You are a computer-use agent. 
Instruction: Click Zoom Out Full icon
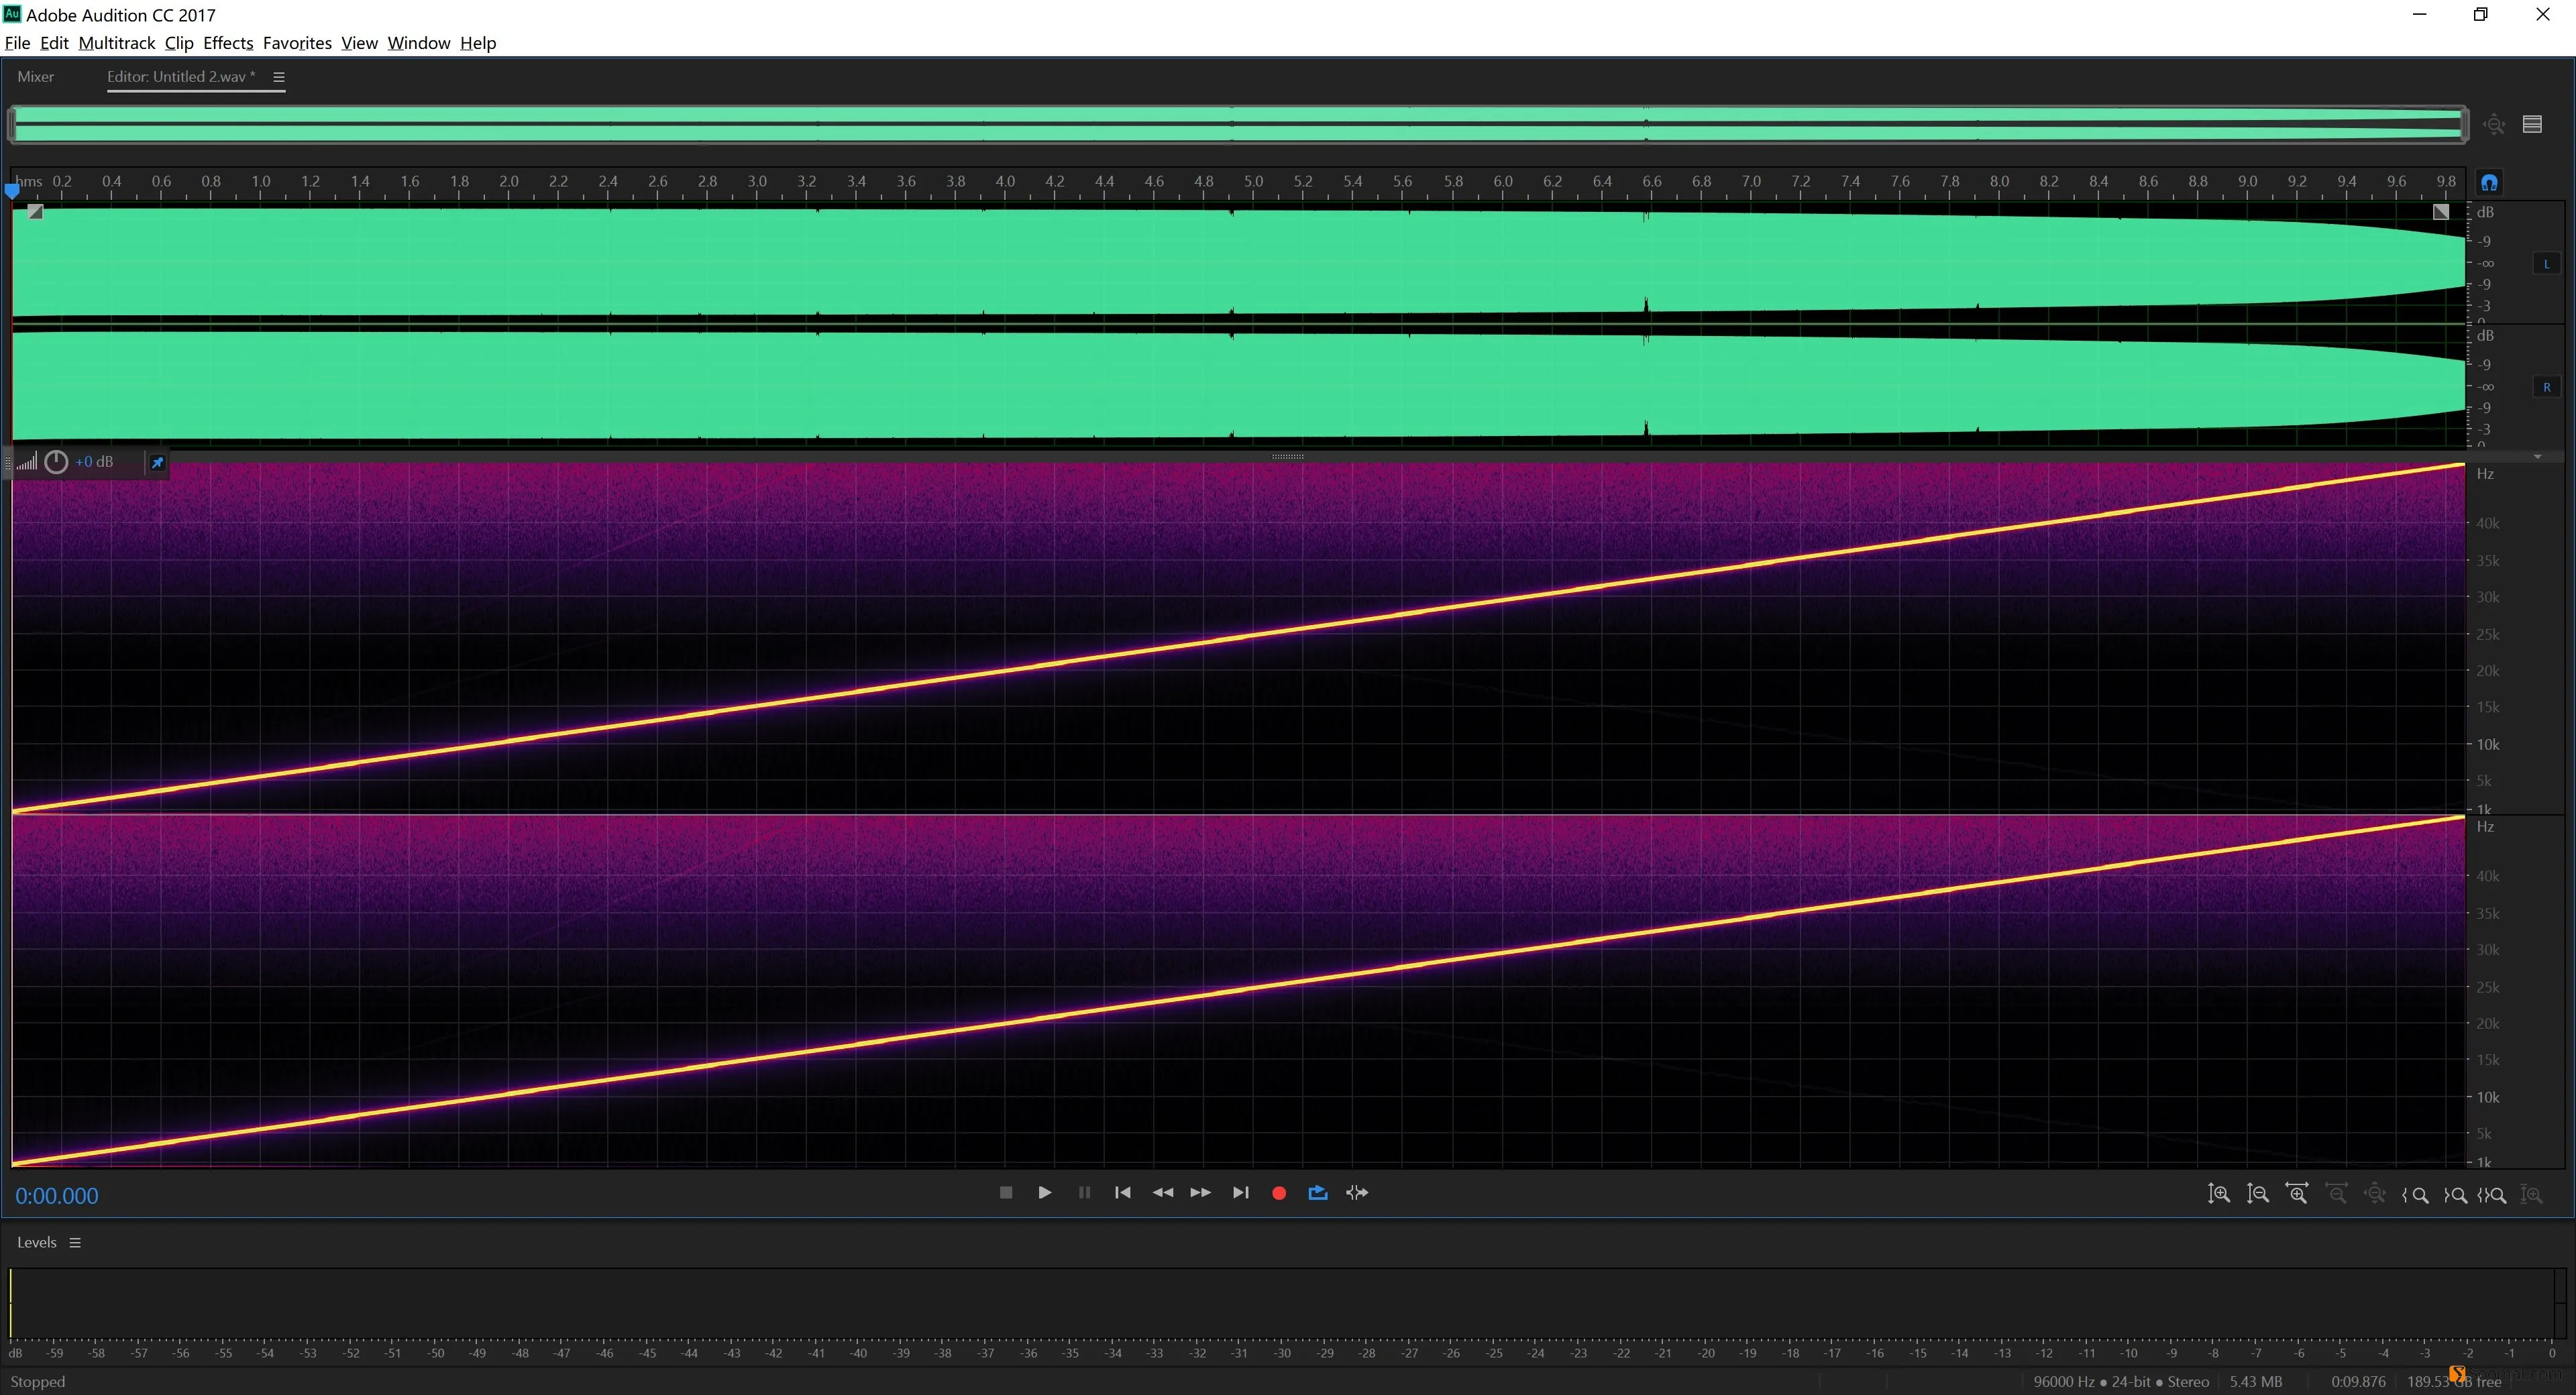click(2375, 1194)
